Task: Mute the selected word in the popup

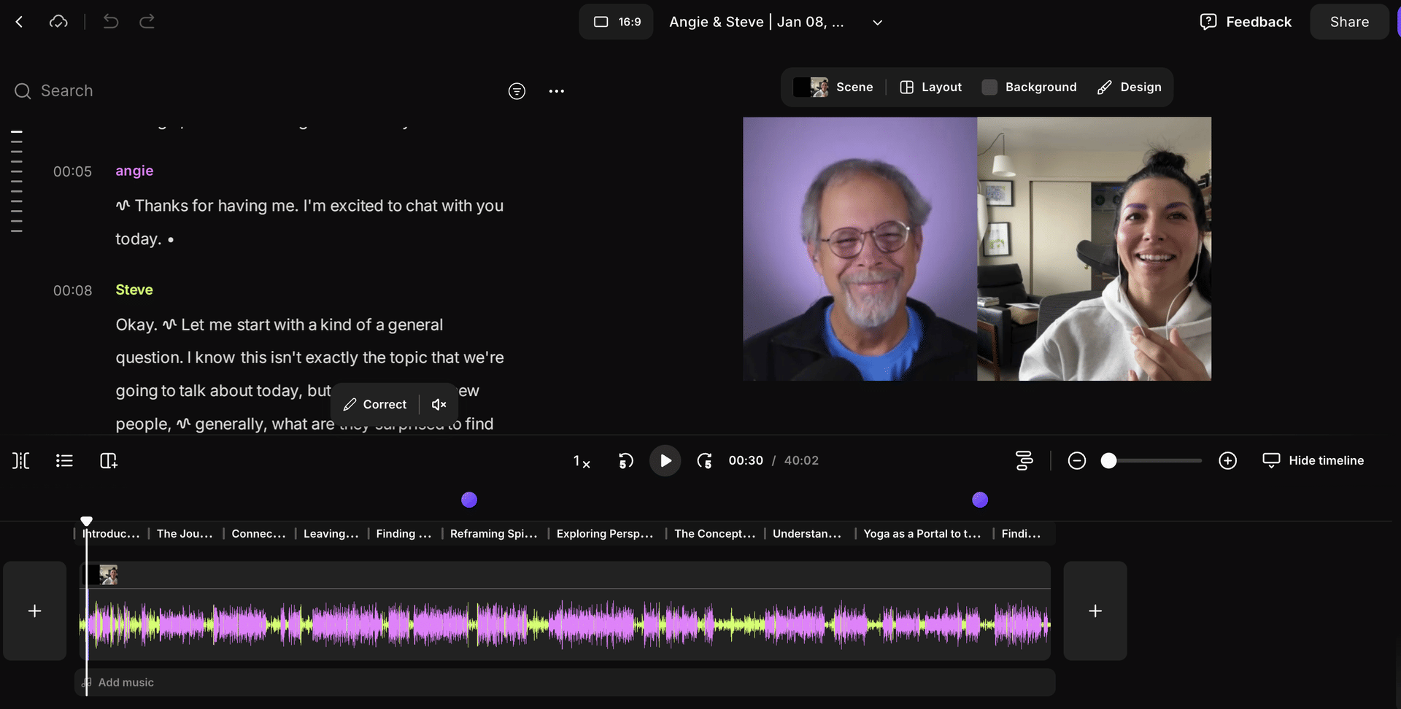Action: click(439, 404)
